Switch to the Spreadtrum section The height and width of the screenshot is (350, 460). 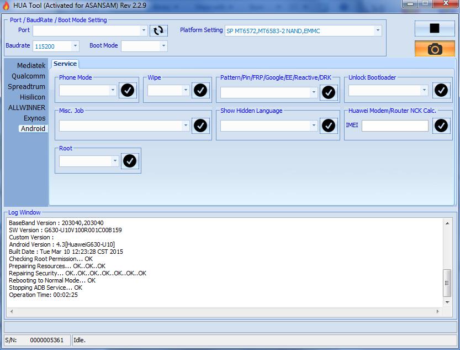27,87
